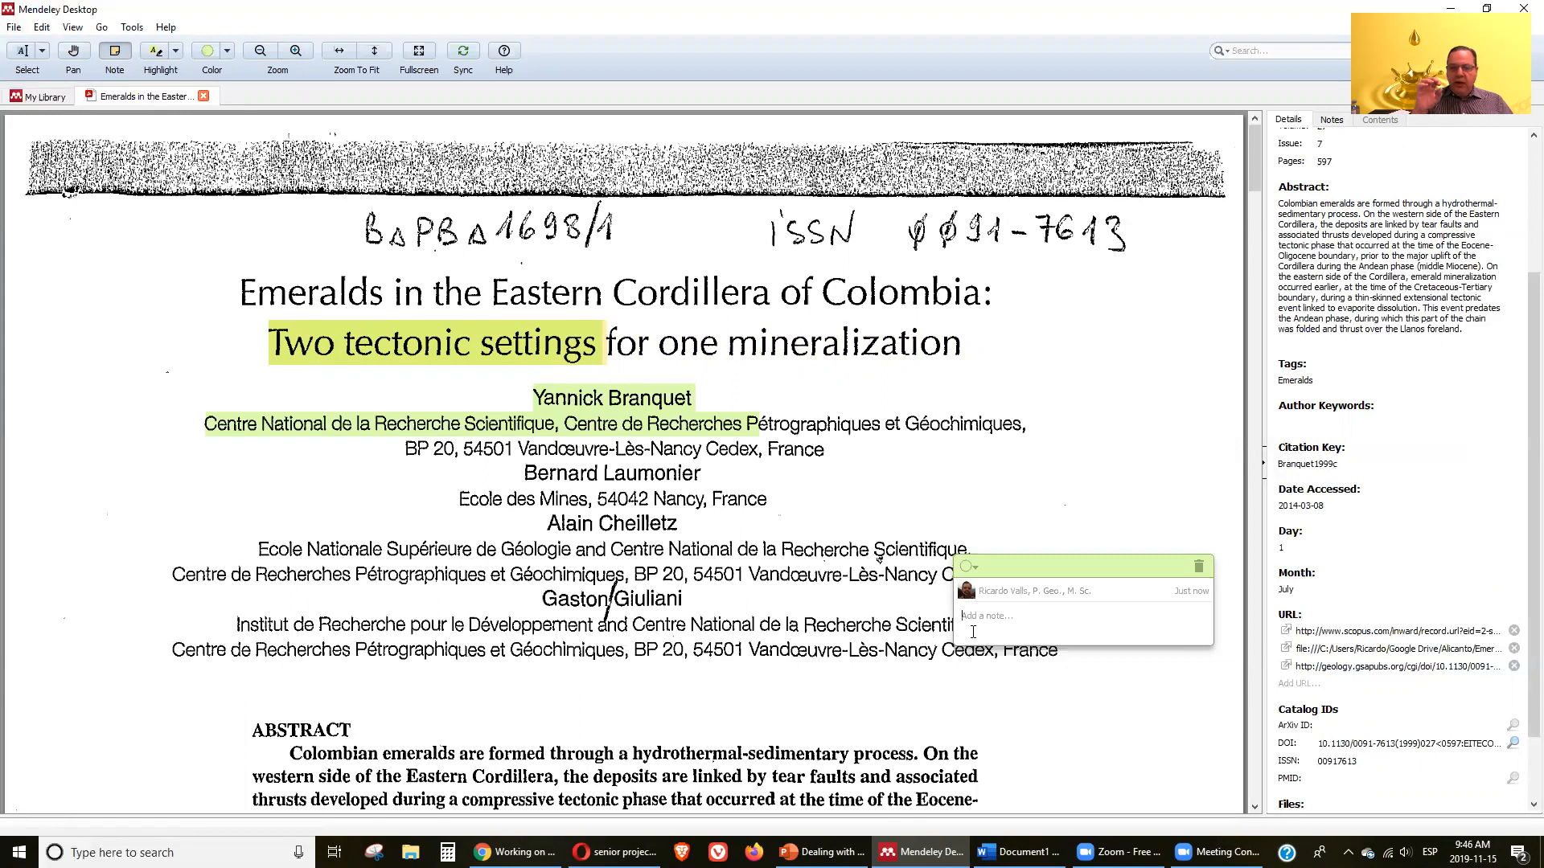Toggle the Note tool
The image size is (1544, 868).
115,51
